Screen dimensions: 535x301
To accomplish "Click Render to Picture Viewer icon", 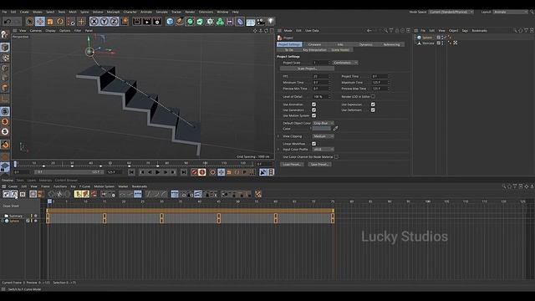I will (147, 22).
